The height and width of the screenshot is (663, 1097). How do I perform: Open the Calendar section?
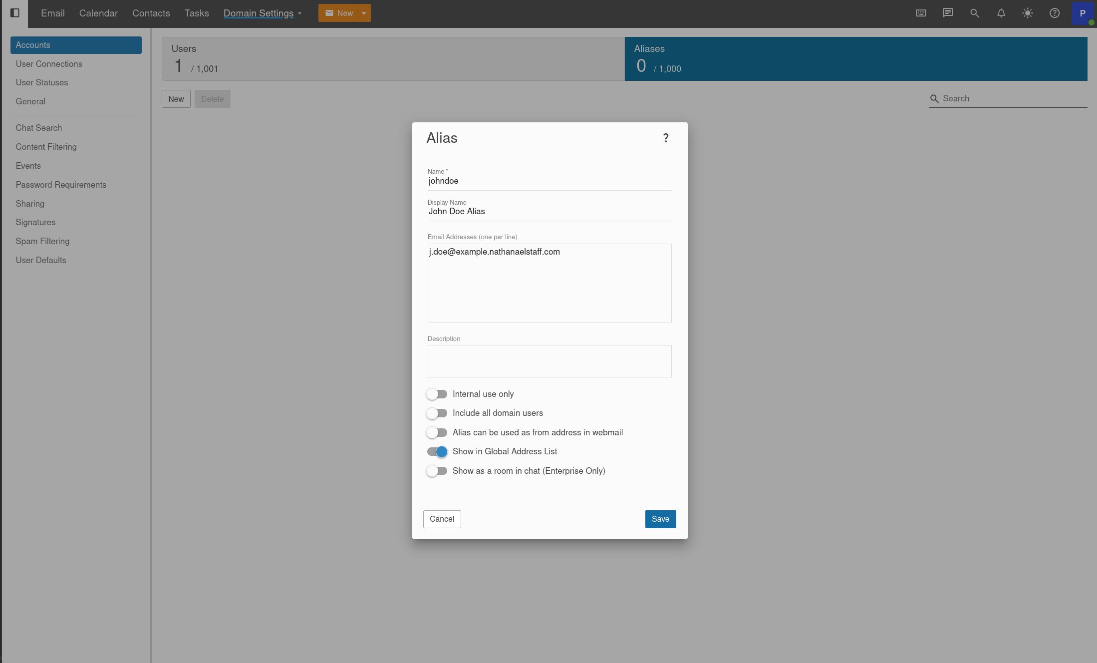coord(98,13)
